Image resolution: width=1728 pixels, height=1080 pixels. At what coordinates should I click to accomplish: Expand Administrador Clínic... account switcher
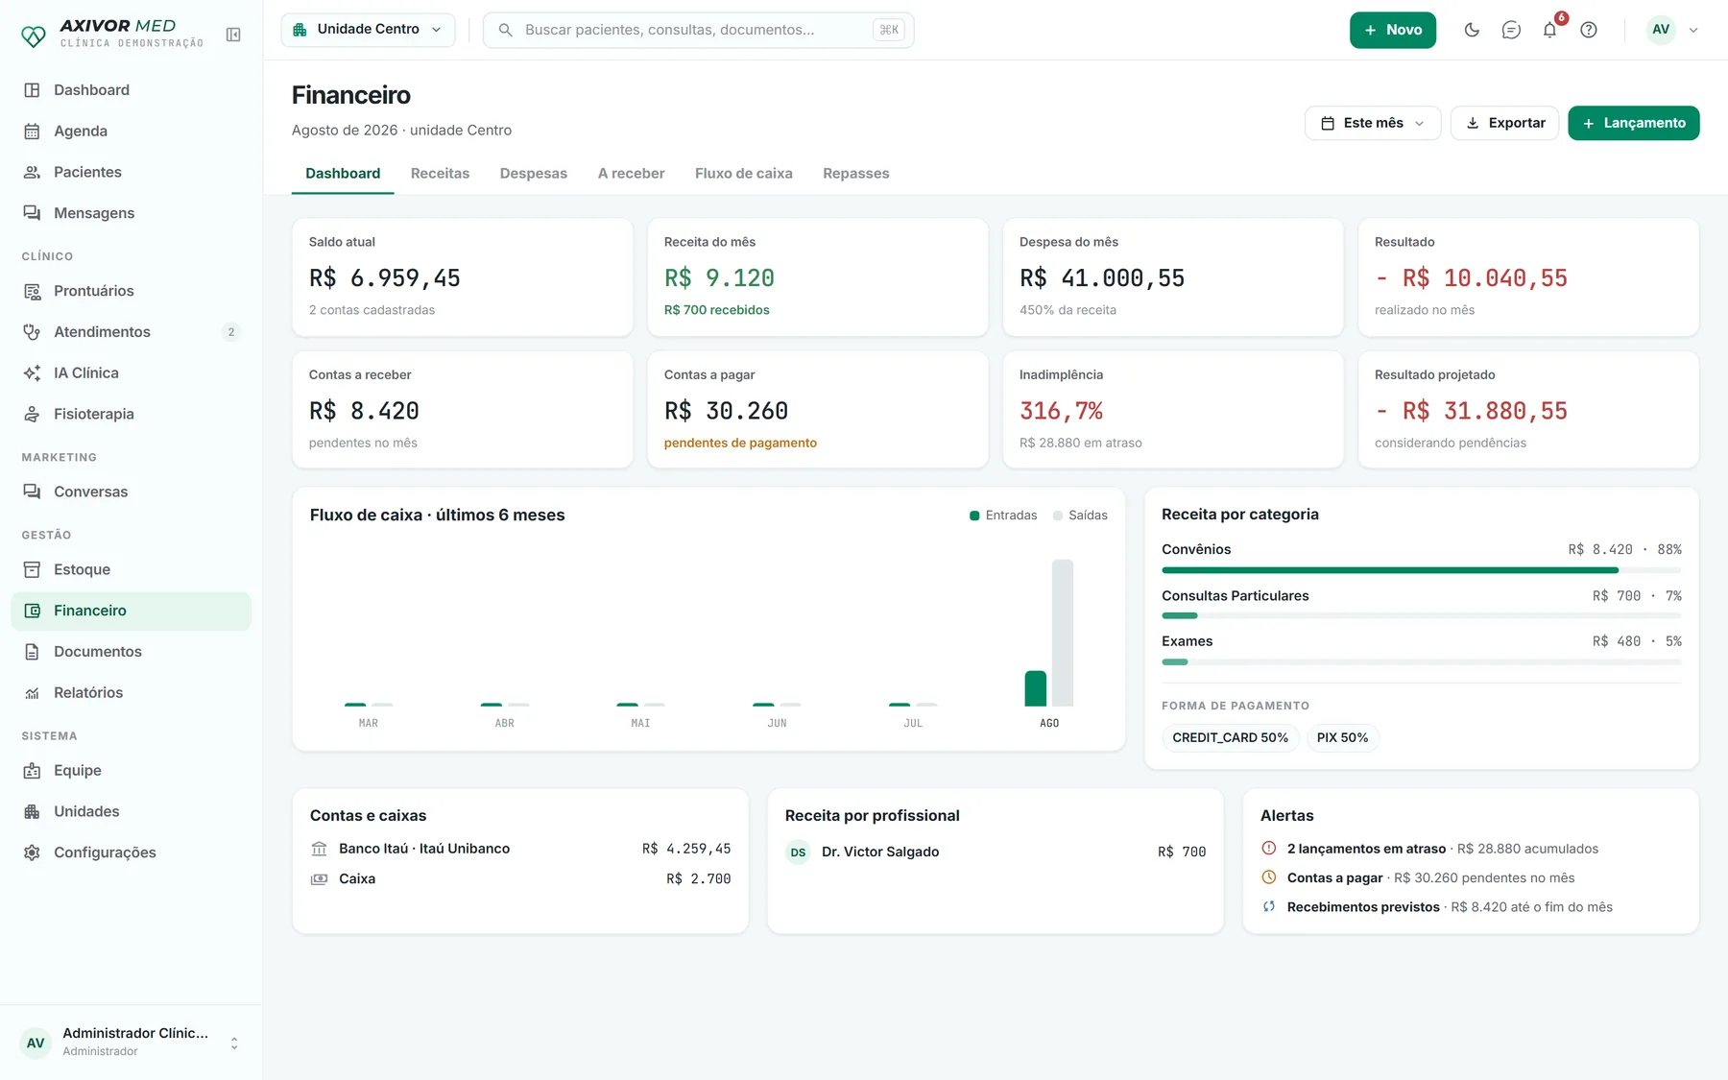[131, 1043]
